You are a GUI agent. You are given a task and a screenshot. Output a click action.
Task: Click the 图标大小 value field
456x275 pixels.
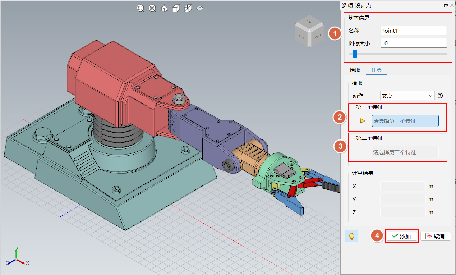413,43
